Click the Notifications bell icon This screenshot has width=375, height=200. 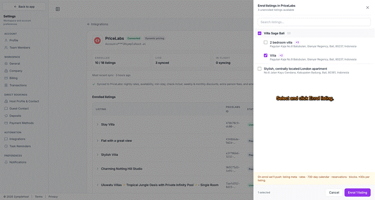pos(6,162)
